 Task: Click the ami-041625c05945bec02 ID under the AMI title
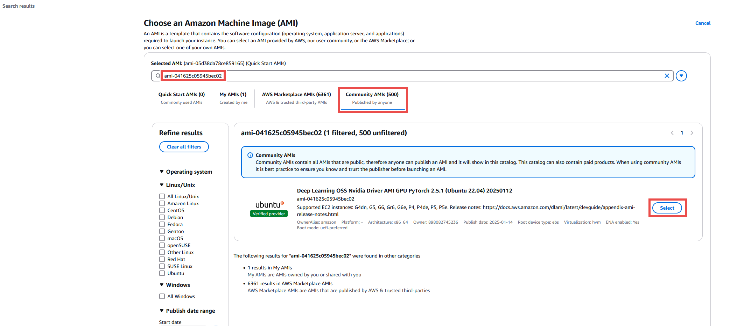click(325, 199)
